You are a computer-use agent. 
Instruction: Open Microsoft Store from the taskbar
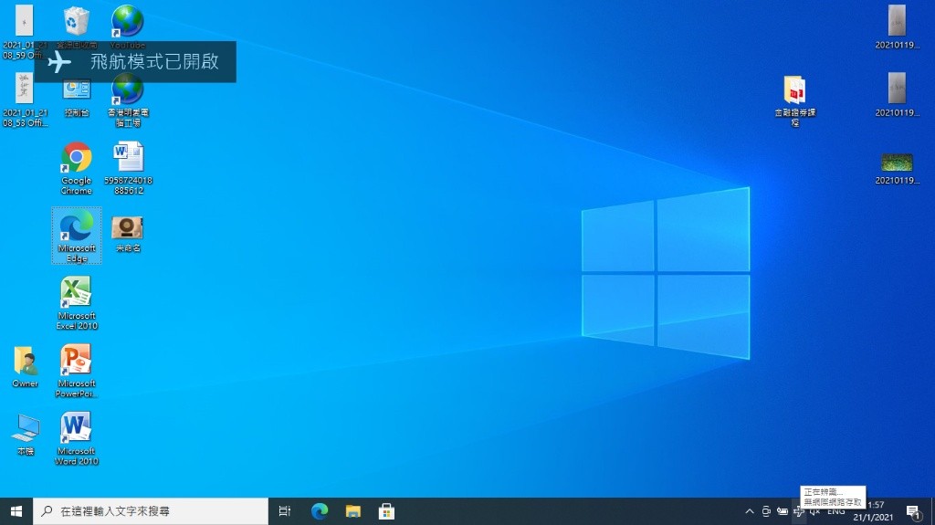coord(386,511)
